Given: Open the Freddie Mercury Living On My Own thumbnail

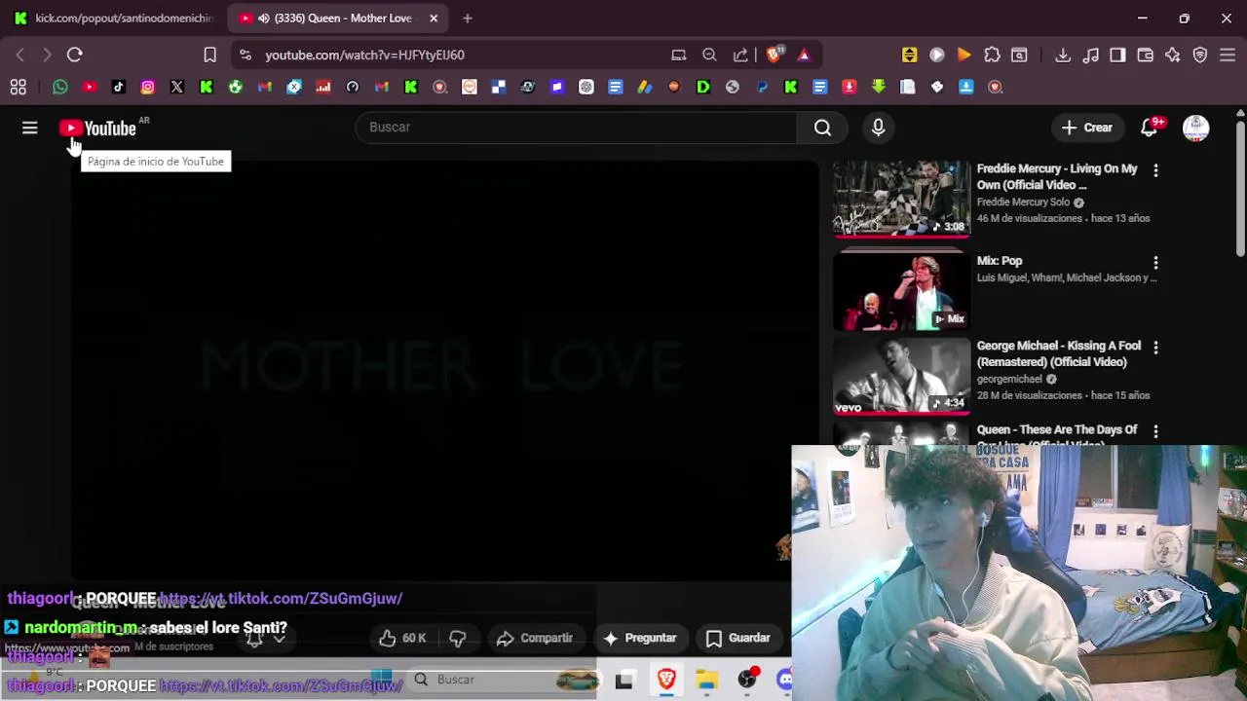Looking at the screenshot, I should [x=901, y=200].
